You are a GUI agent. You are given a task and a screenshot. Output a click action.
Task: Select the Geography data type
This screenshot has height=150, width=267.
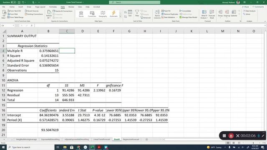coord(103,14)
